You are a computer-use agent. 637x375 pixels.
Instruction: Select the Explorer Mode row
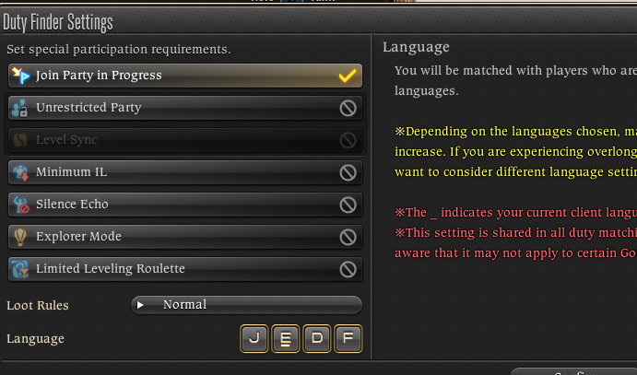185,237
